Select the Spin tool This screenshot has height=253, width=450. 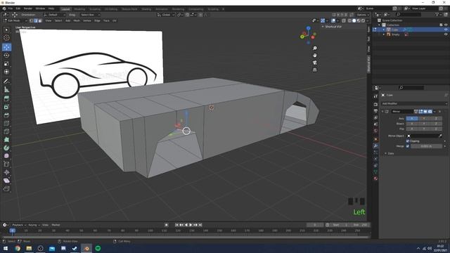click(x=6, y=148)
